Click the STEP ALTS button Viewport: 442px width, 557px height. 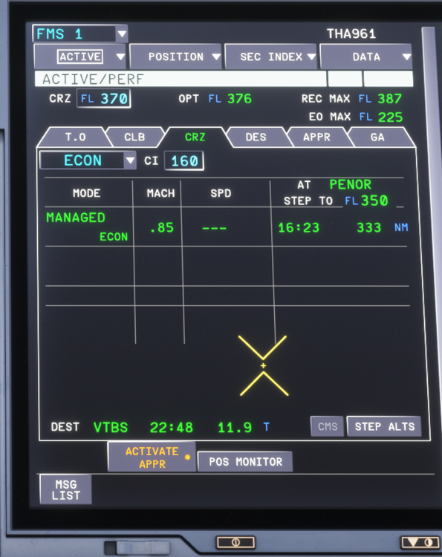[x=384, y=426]
